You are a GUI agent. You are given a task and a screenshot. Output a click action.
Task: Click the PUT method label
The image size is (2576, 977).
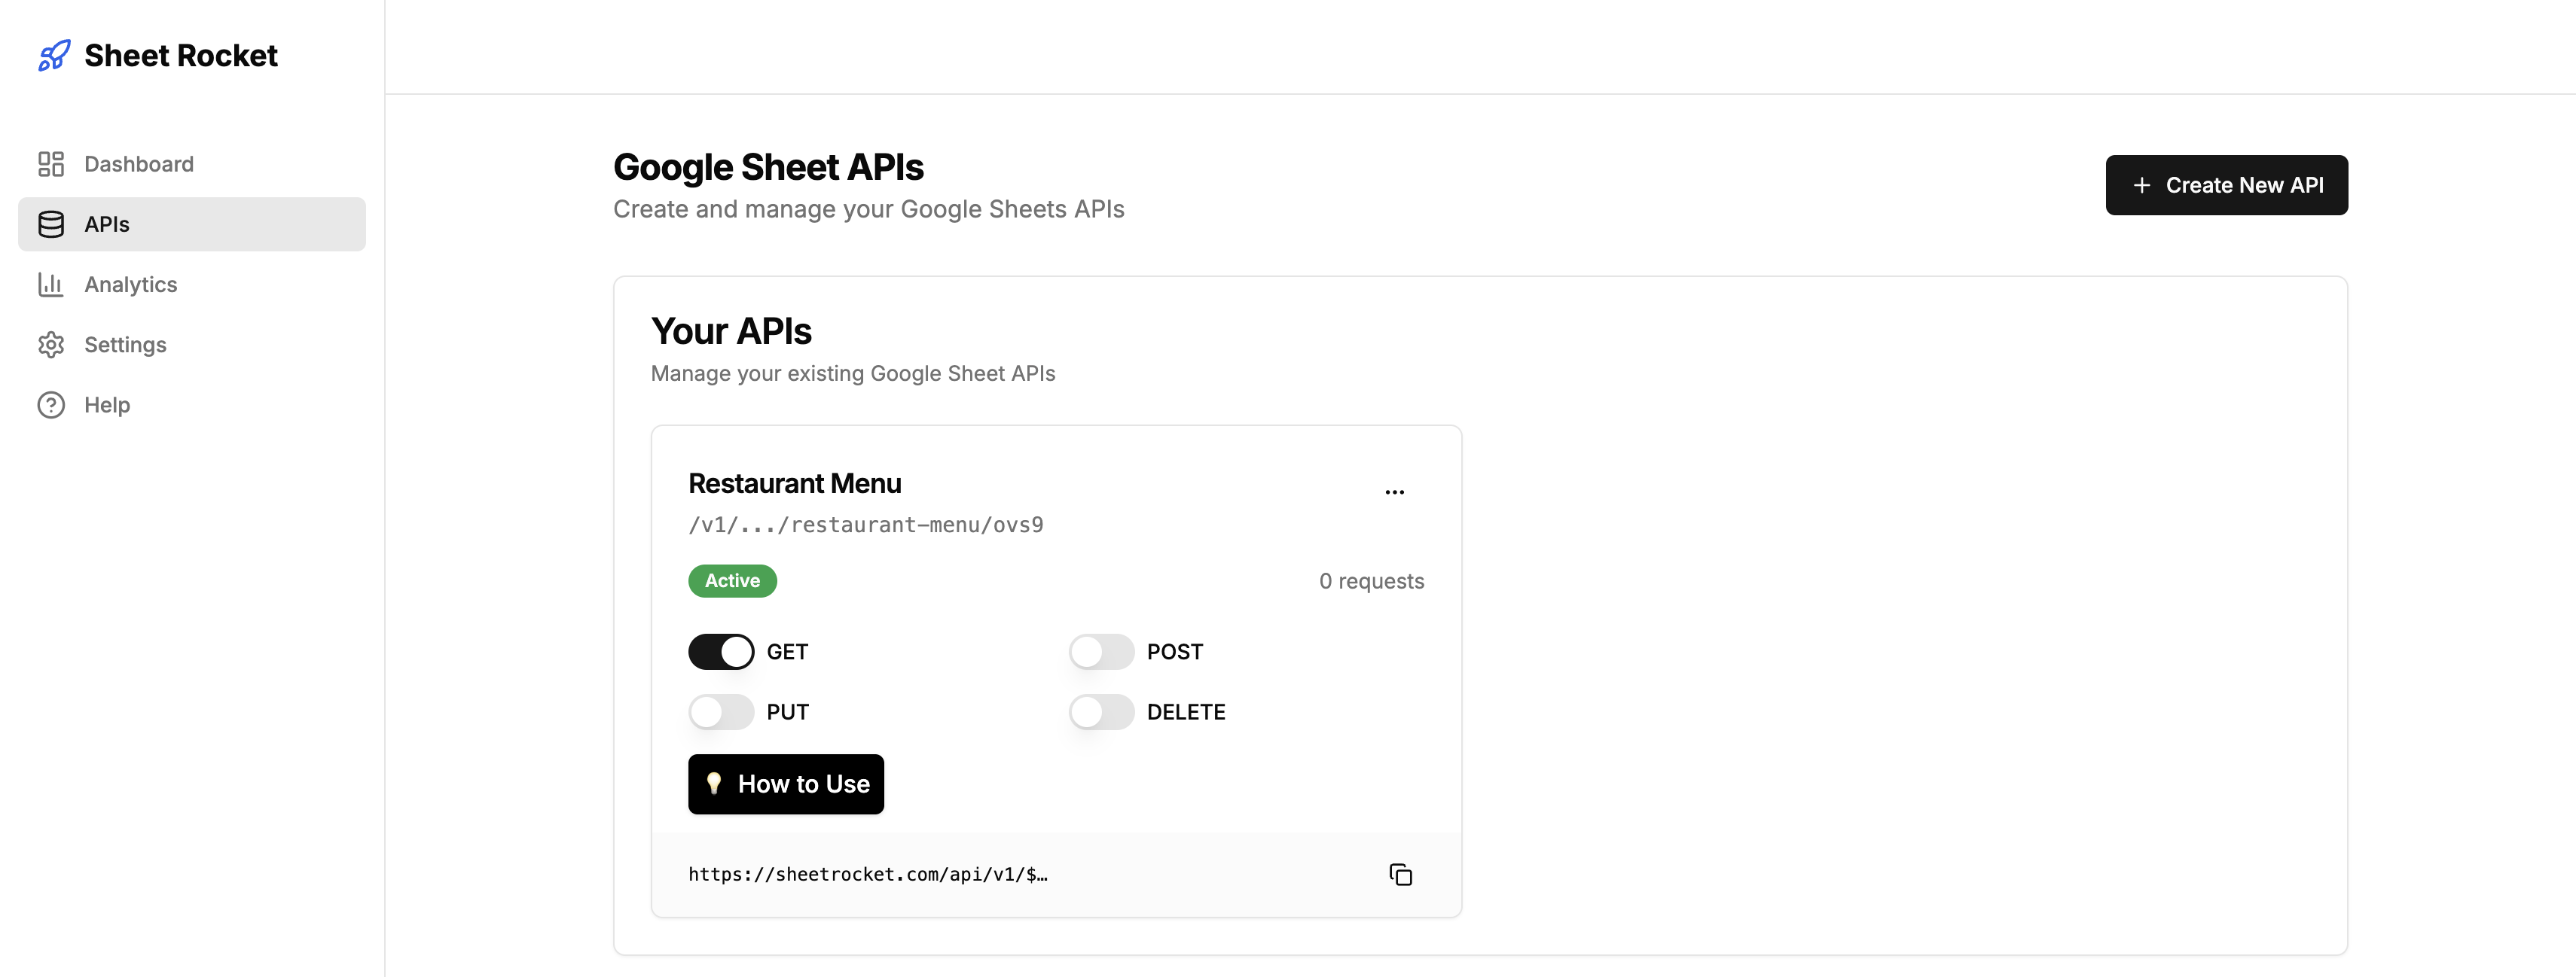[x=788, y=712]
